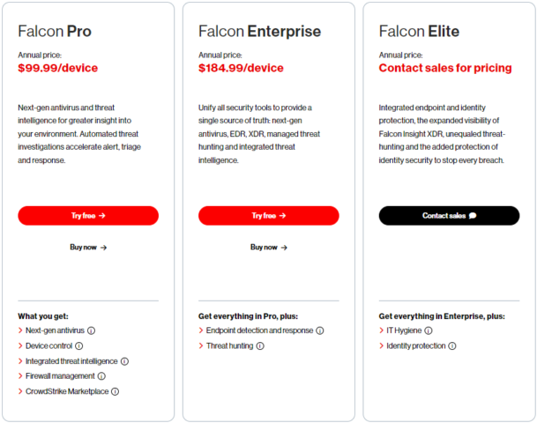Click info icon beside Identity protection
This screenshot has width=537, height=423.
(452, 346)
